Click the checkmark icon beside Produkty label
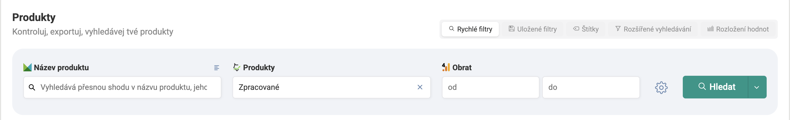The image size is (790, 120). point(236,67)
